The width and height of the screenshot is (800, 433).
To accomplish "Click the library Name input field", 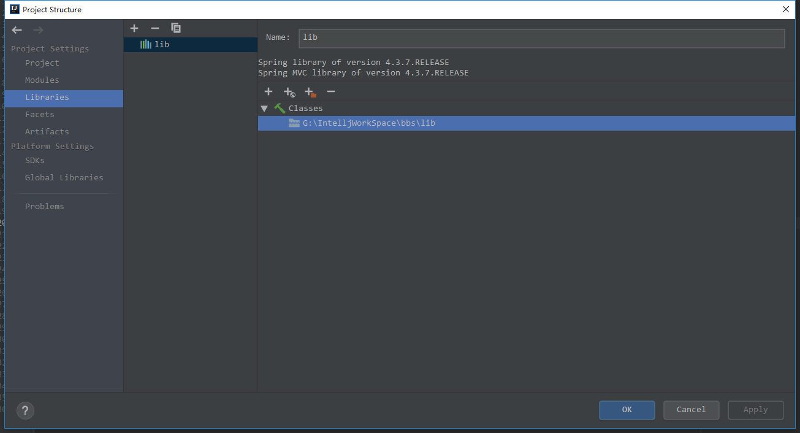I will [x=541, y=38].
